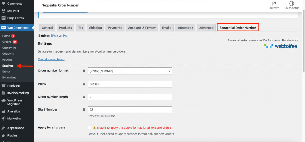Screen dimensions: 305x142
Task: Open Settings in WooCommerce sidebar
Action: (8, 66)
